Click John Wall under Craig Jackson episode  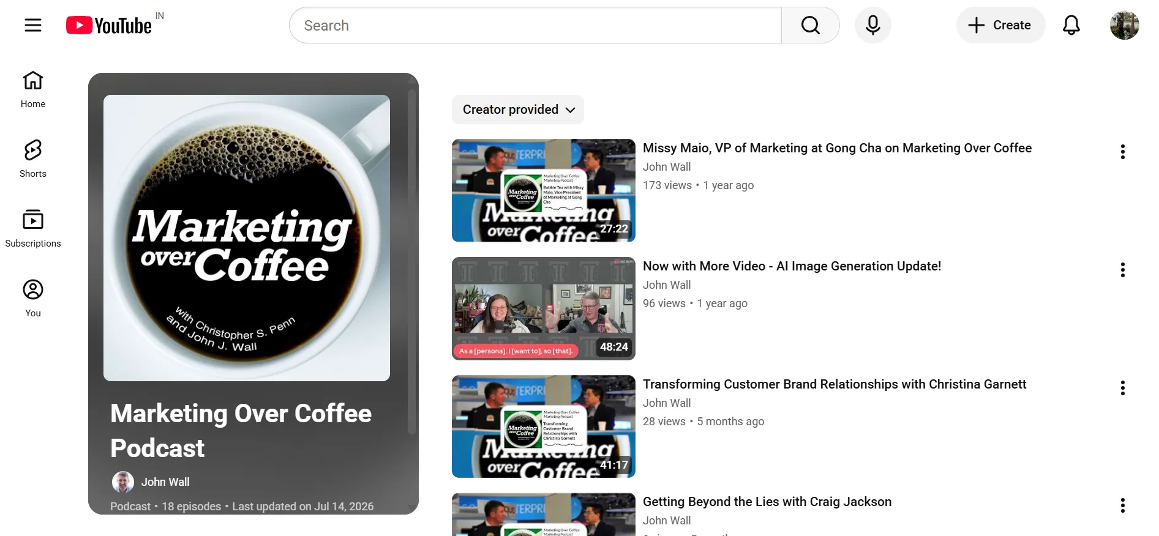[x=667, y=521]
